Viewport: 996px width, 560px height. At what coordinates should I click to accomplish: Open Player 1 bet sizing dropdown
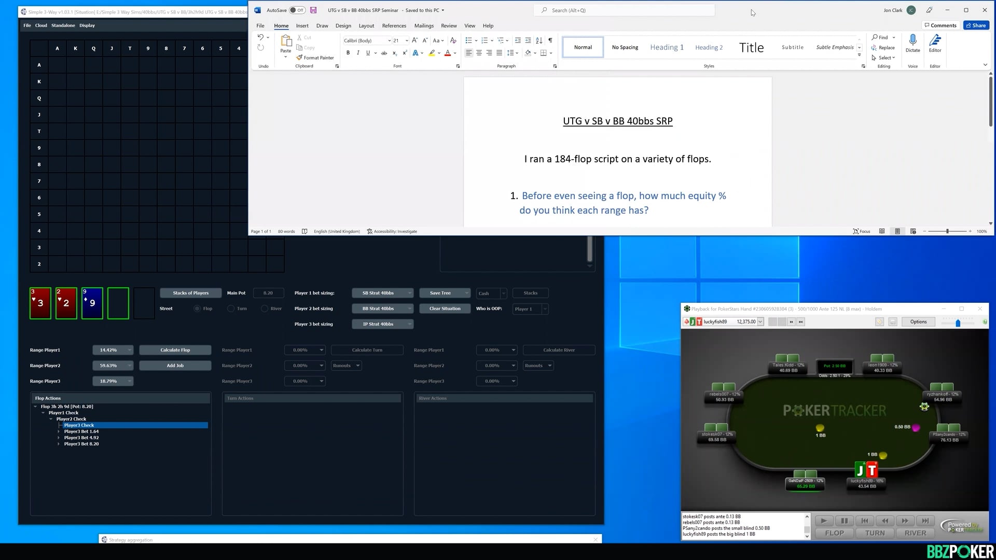382,293
